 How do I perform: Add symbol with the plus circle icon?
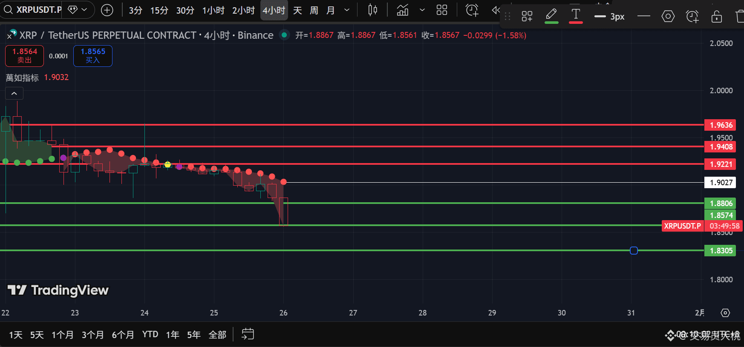[107, 10]
